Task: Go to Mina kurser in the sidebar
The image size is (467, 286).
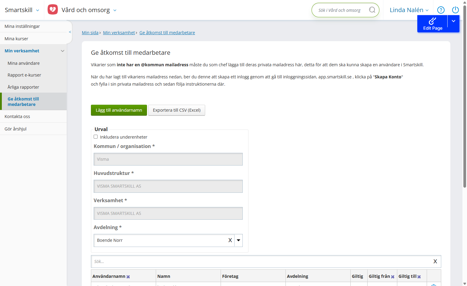Action: pyautogui.click(x=33, y=39)
